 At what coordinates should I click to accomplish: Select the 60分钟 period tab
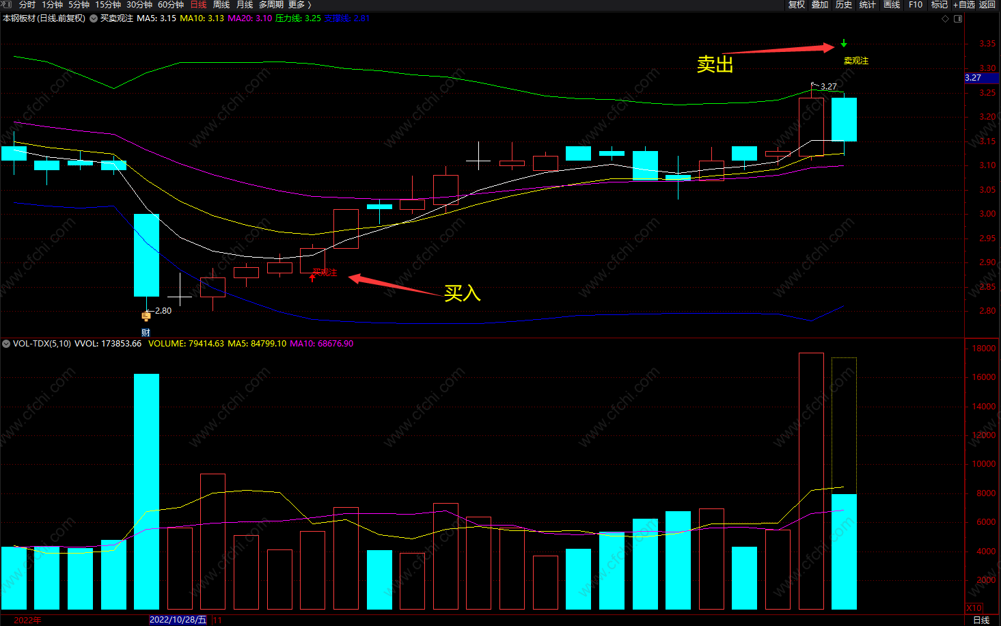[171, 5]
